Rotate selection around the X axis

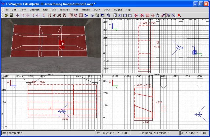(23, 15)
